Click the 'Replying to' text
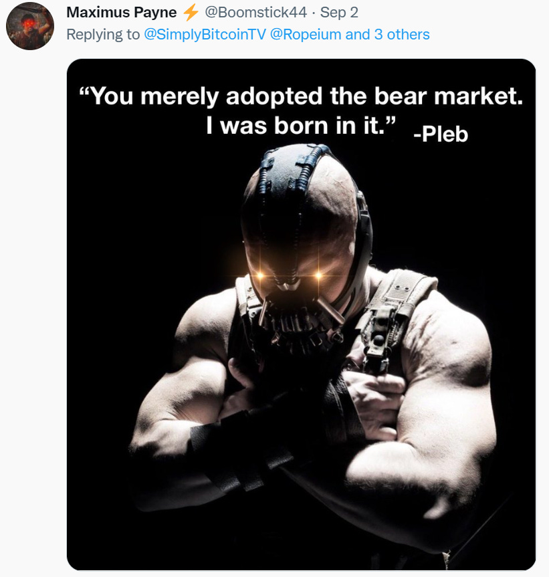This screenshot has width=549, height=577. tap(103, 35)
